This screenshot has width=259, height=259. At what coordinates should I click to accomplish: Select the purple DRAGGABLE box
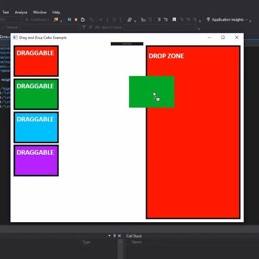pyautogui.click(x=36, y=161)
